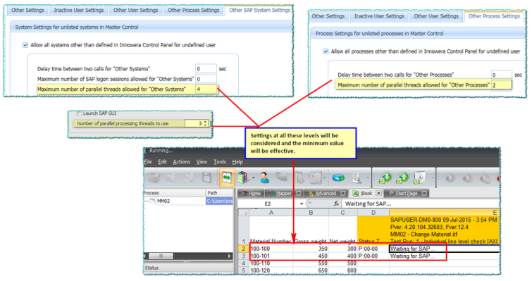532x281 pixels.
Task: Click the grayed-out floppy disk save icon
Action: (x=206, y=177)
